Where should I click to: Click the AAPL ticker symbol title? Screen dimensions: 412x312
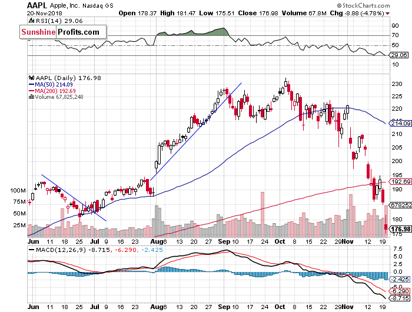coord(37,5)
